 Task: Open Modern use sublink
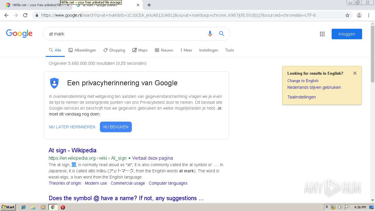(96, 183)
